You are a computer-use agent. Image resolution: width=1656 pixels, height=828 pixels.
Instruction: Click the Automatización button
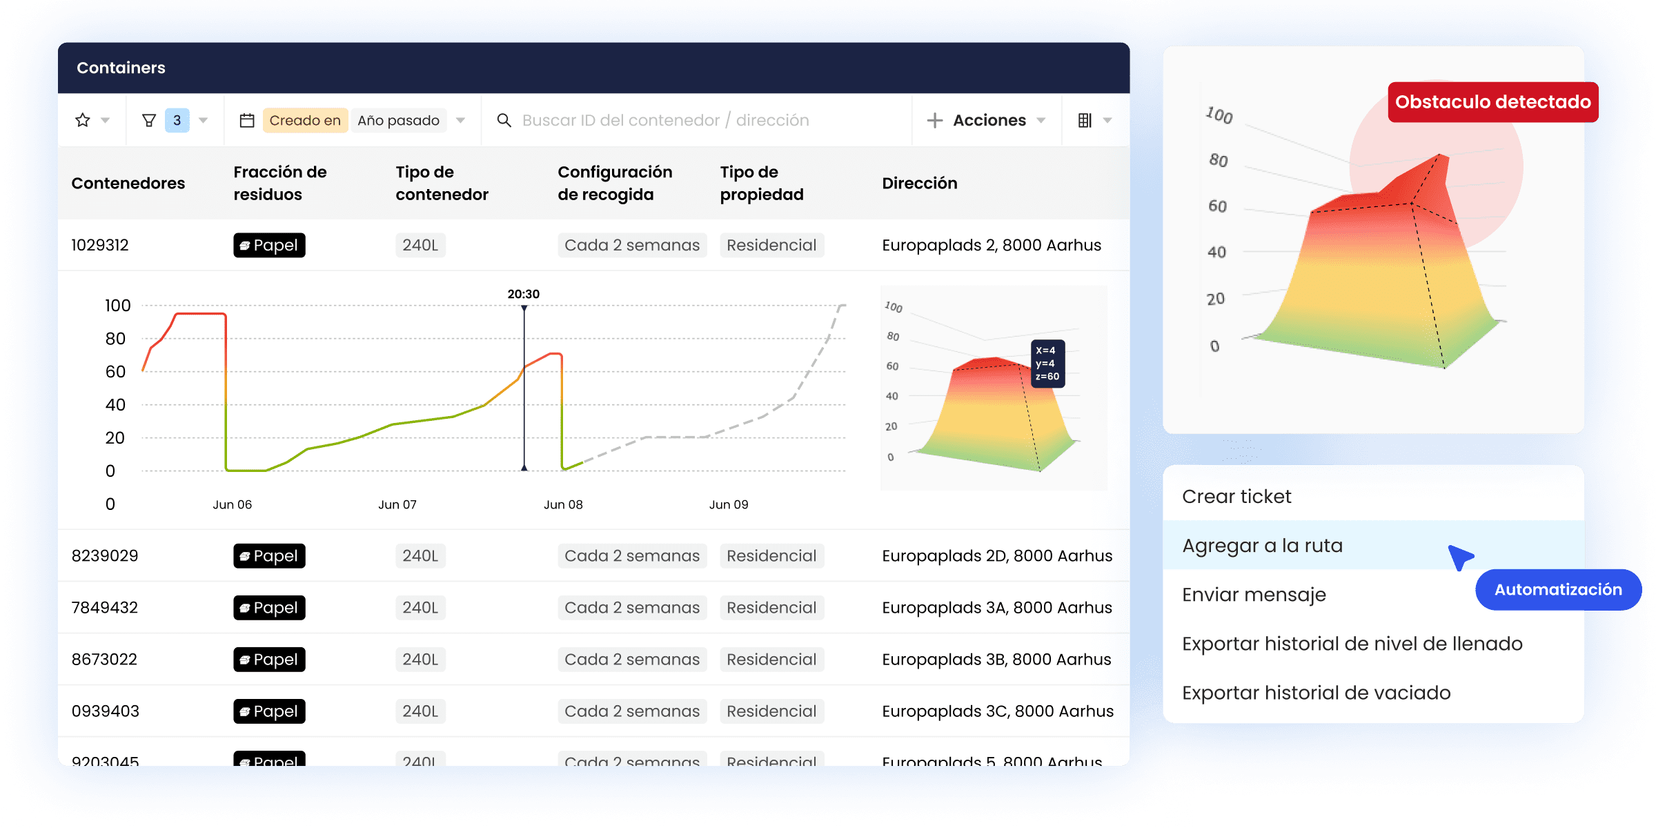pyautogui.click(x=1557, y=590)
